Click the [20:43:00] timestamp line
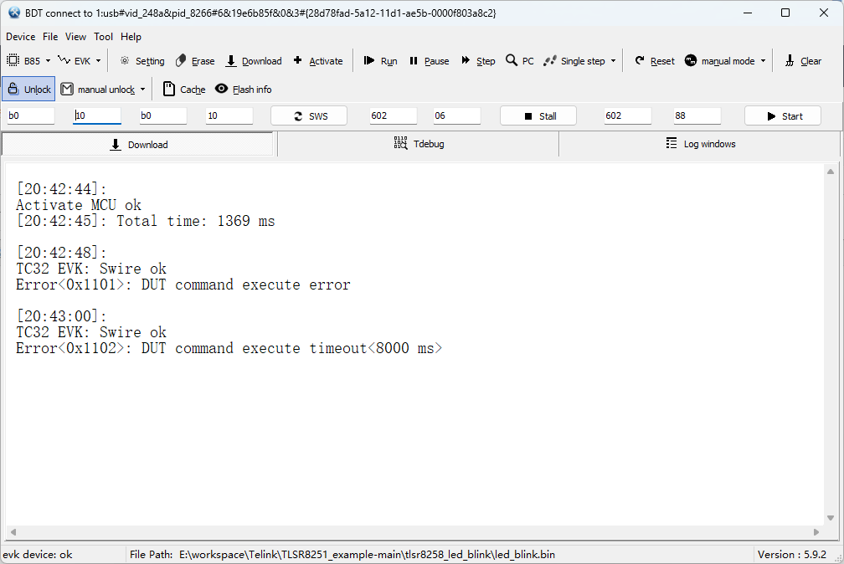 tap(61, 316)
